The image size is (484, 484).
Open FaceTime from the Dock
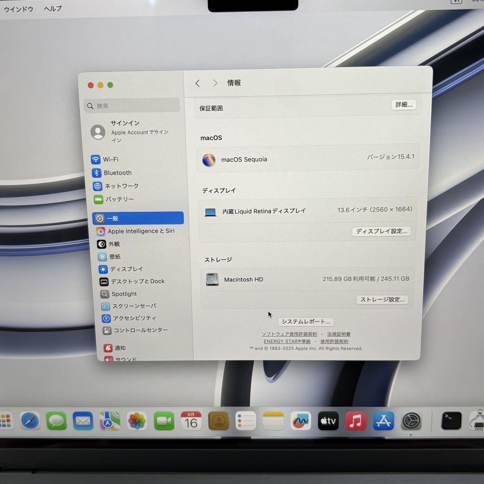coord(164,421)
